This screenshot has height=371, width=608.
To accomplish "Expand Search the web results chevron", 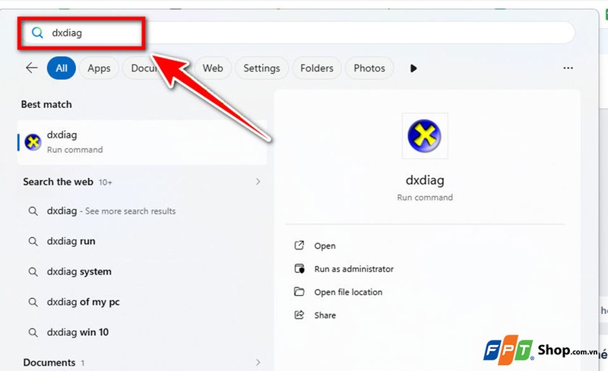I will [x=258, y=182].
